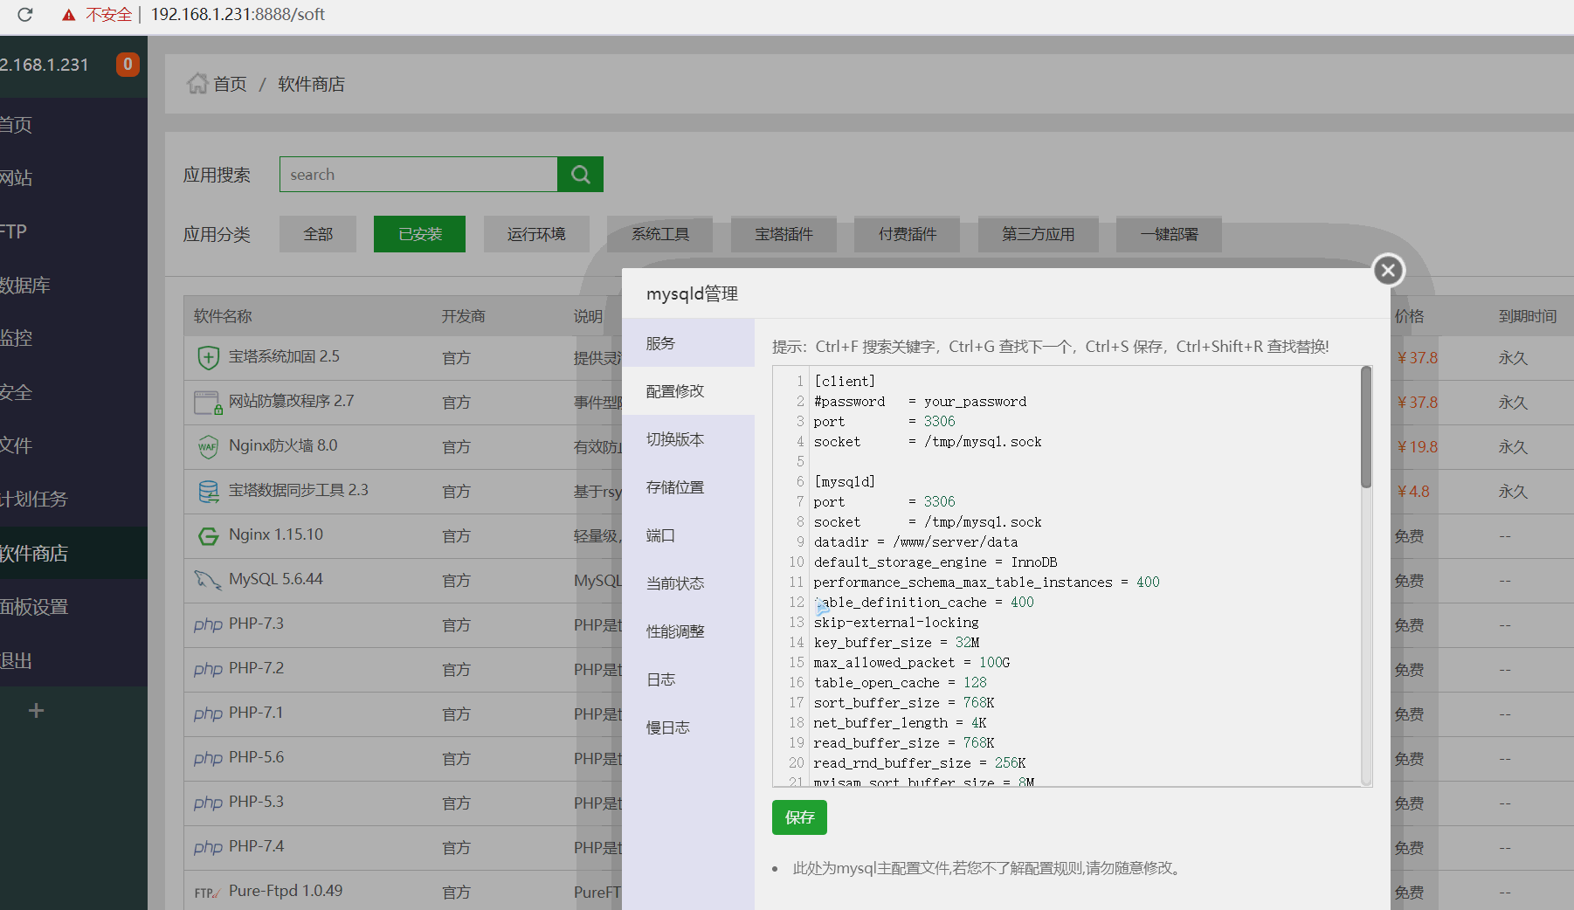Open 文件 in the left sidebar
1574x910 pixels.
[73, 446]
